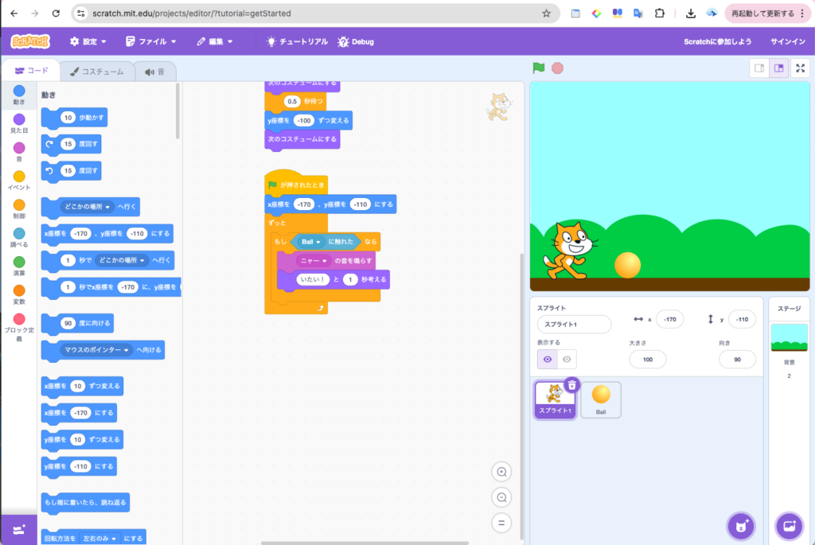Reload the browser page
815x545 pixels.
56,14
